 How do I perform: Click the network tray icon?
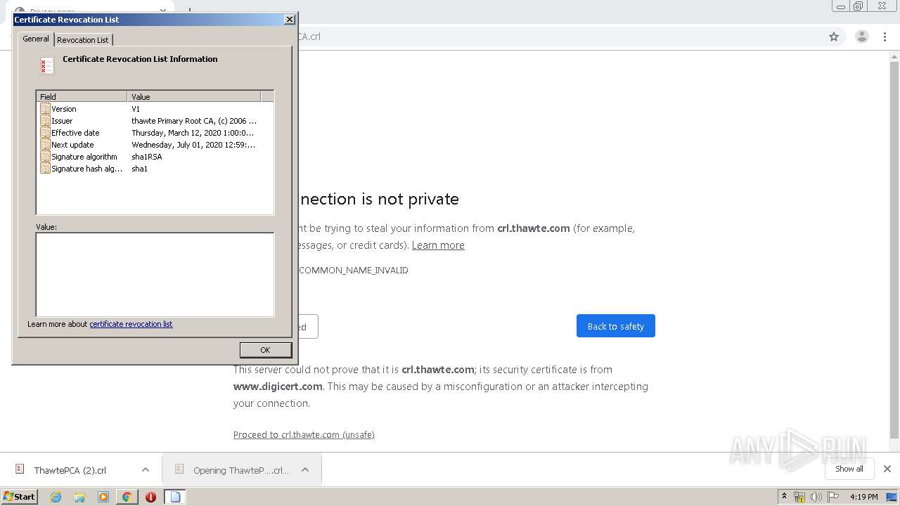tap(799, 497)
